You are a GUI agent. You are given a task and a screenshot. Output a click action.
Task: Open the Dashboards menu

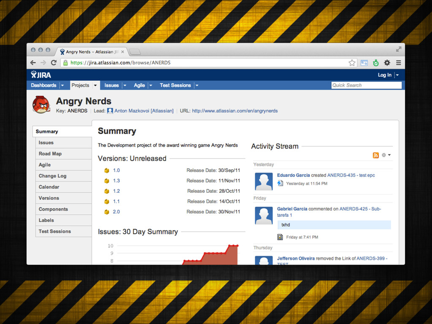tap(43, 85)
